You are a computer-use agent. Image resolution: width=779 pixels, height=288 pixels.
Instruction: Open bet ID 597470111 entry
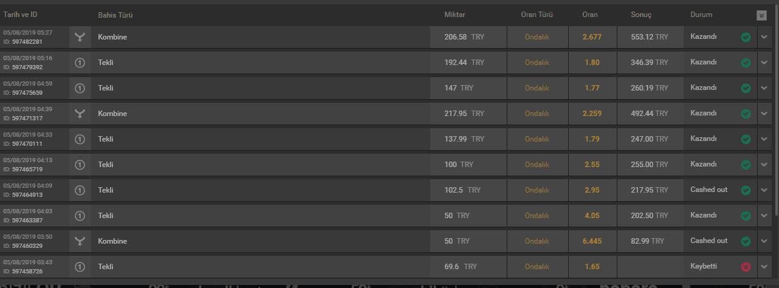[x=389, y=139]
